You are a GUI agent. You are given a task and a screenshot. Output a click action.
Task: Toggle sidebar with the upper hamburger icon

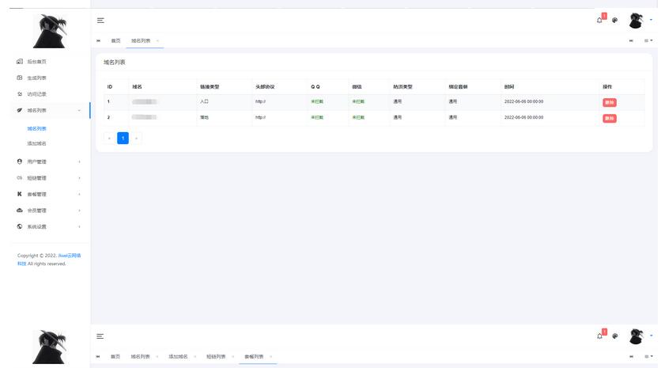(x=100, y=21)
